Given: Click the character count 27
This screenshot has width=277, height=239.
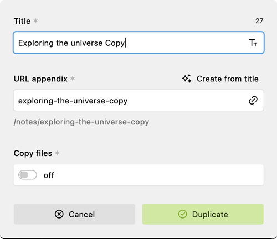Looking at the screenshot, I should tap(259, 21).
